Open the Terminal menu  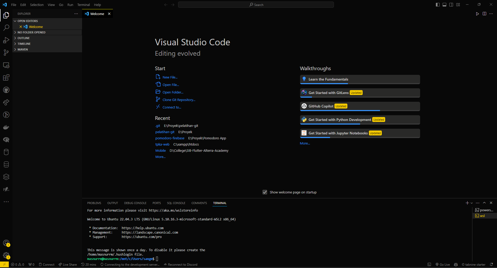pyautogui.click(x=83, y=5)
